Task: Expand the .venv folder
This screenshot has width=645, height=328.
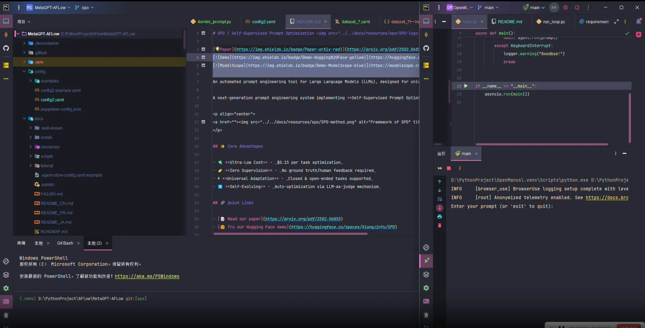Action: [24, 62]
